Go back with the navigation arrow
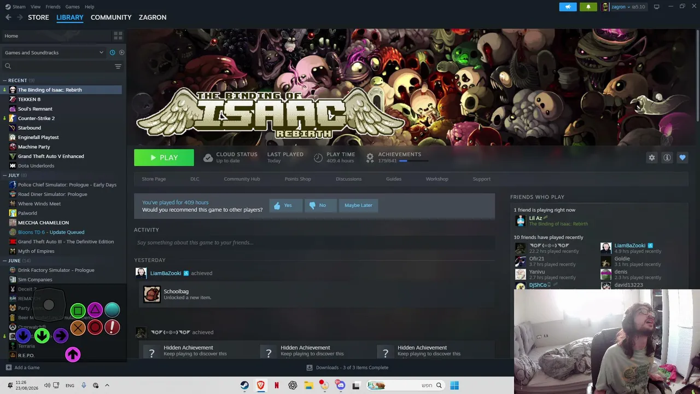700x394 pixels. pyautogui.click(x=8, y=18)
